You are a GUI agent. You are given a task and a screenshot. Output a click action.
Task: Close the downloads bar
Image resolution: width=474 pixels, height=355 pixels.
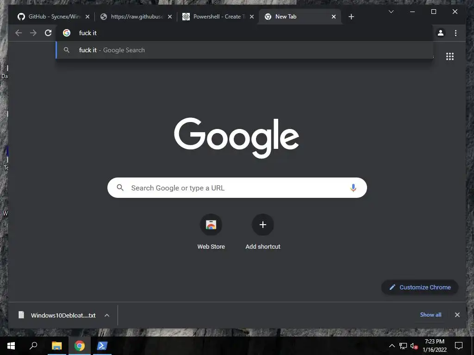click(x=457, y=315)
